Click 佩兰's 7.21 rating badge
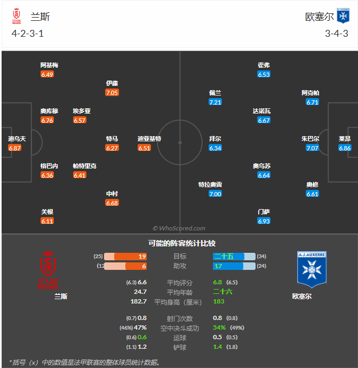The image size is (358, 368). click(x=215, y=102)
